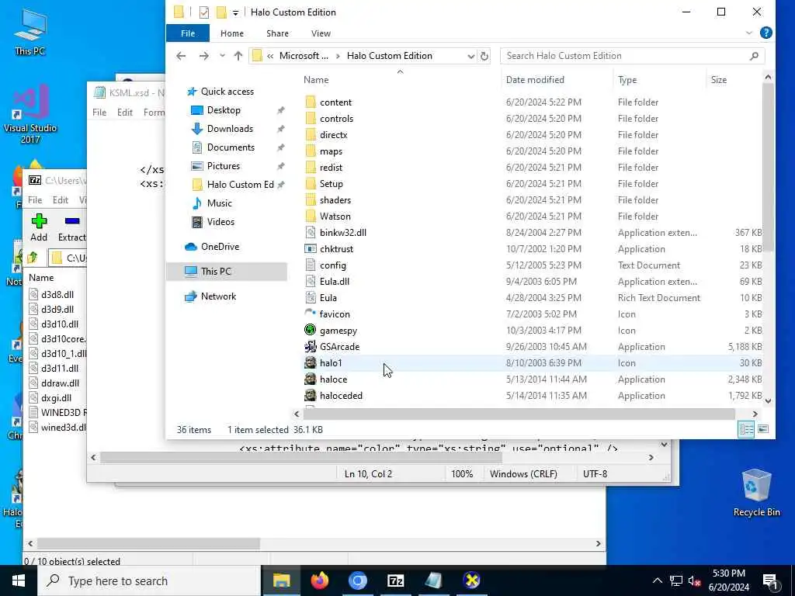Screen dimensions: 795x596
Task: Open 7-Zip from the taskbar
Action: coord(395,580)
